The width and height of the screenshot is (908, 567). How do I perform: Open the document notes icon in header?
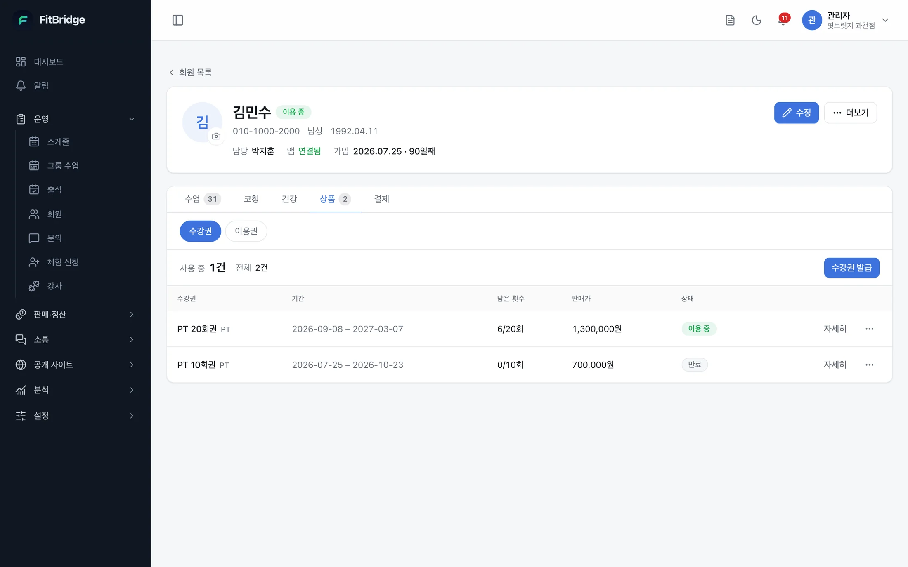730,20
